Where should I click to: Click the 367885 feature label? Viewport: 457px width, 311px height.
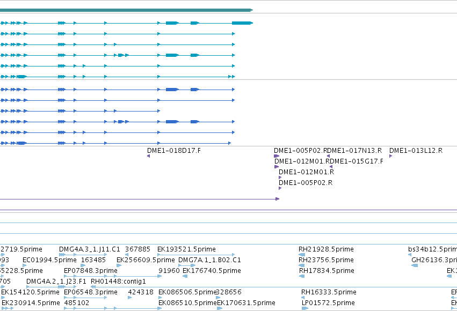tap(137, 249)
